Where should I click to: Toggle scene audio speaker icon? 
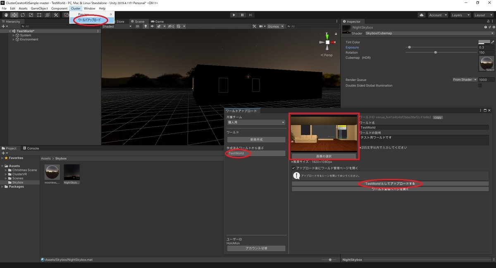click(152, 26)
